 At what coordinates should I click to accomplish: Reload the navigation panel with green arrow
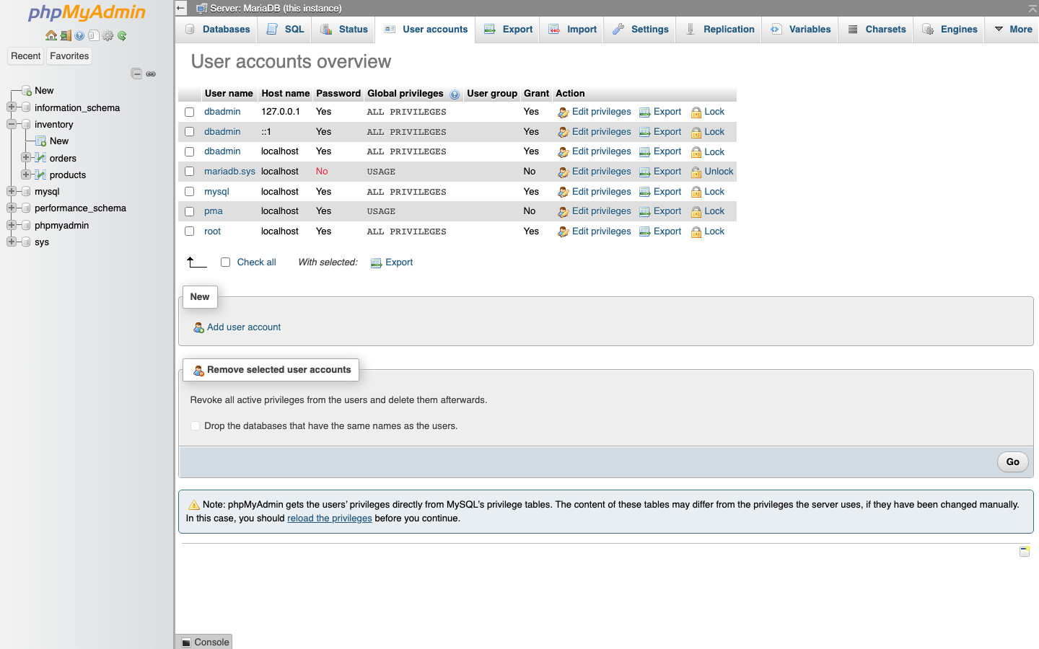[x=122, y=35]
